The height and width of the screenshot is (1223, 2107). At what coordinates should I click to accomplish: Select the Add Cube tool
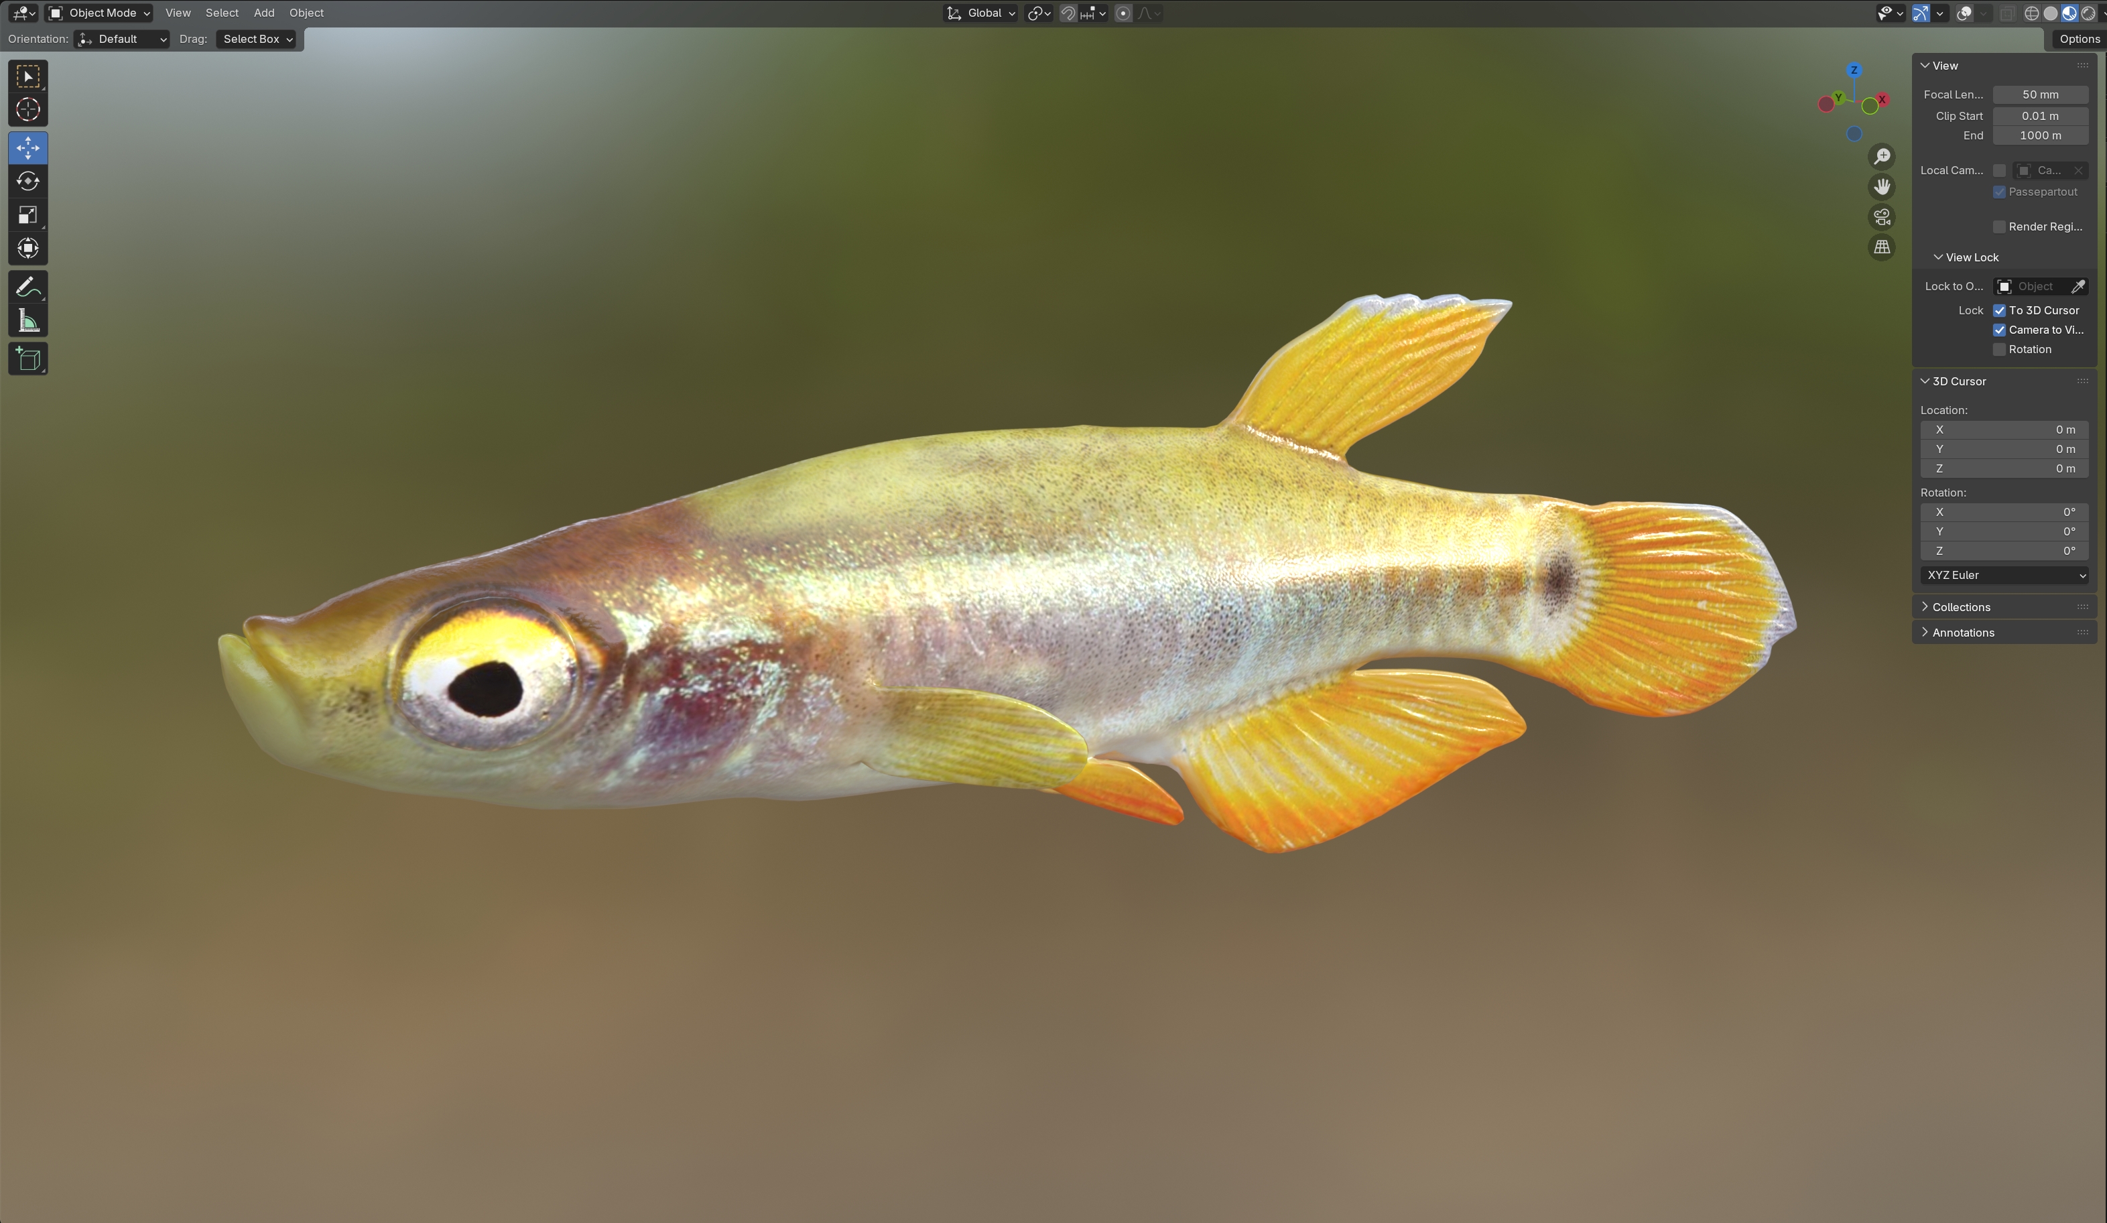point(27,359)
